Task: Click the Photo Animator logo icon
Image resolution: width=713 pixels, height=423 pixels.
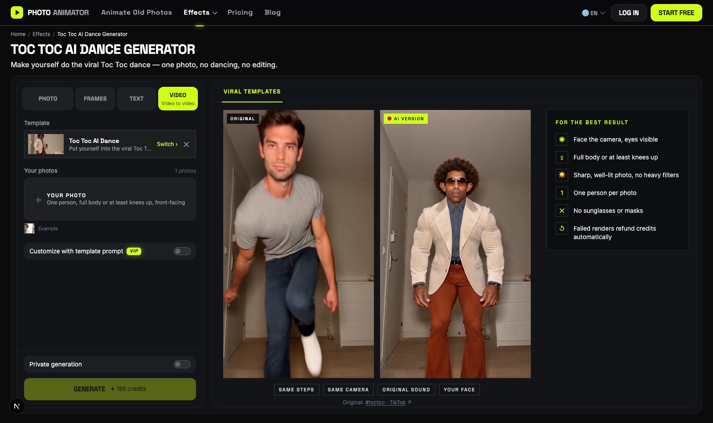Action: point(17,12)
